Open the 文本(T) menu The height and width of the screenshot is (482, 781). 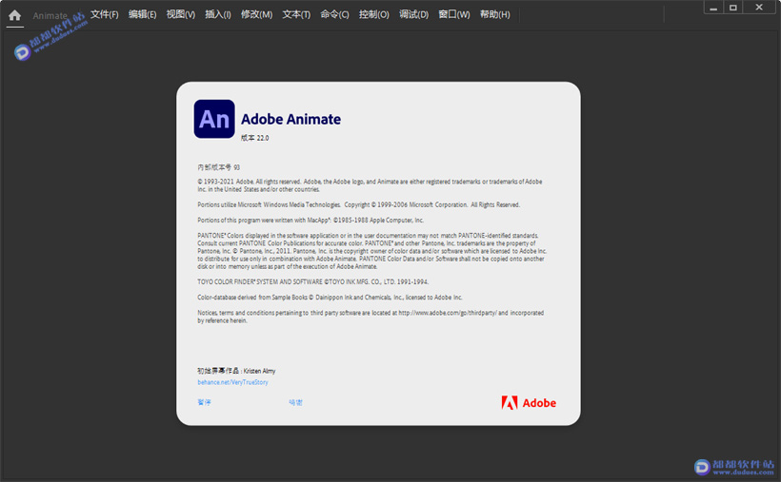coord(296,15)
